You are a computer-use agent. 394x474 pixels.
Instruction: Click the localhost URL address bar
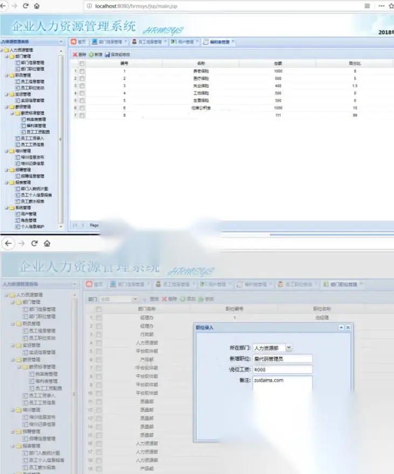pyautogui.click(x=224, y=6)
